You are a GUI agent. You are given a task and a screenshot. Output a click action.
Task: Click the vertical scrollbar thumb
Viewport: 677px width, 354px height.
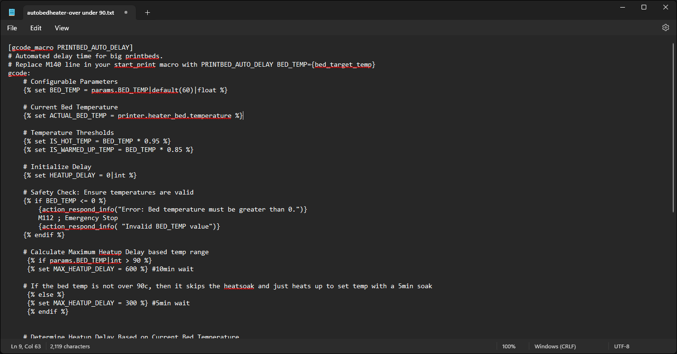pos(673,128)
